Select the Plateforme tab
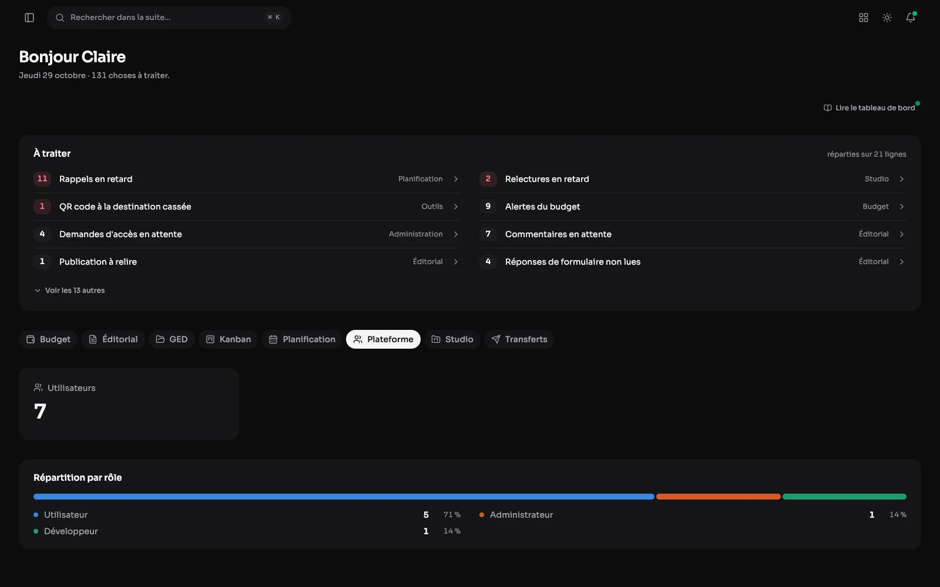 point(383,339)
